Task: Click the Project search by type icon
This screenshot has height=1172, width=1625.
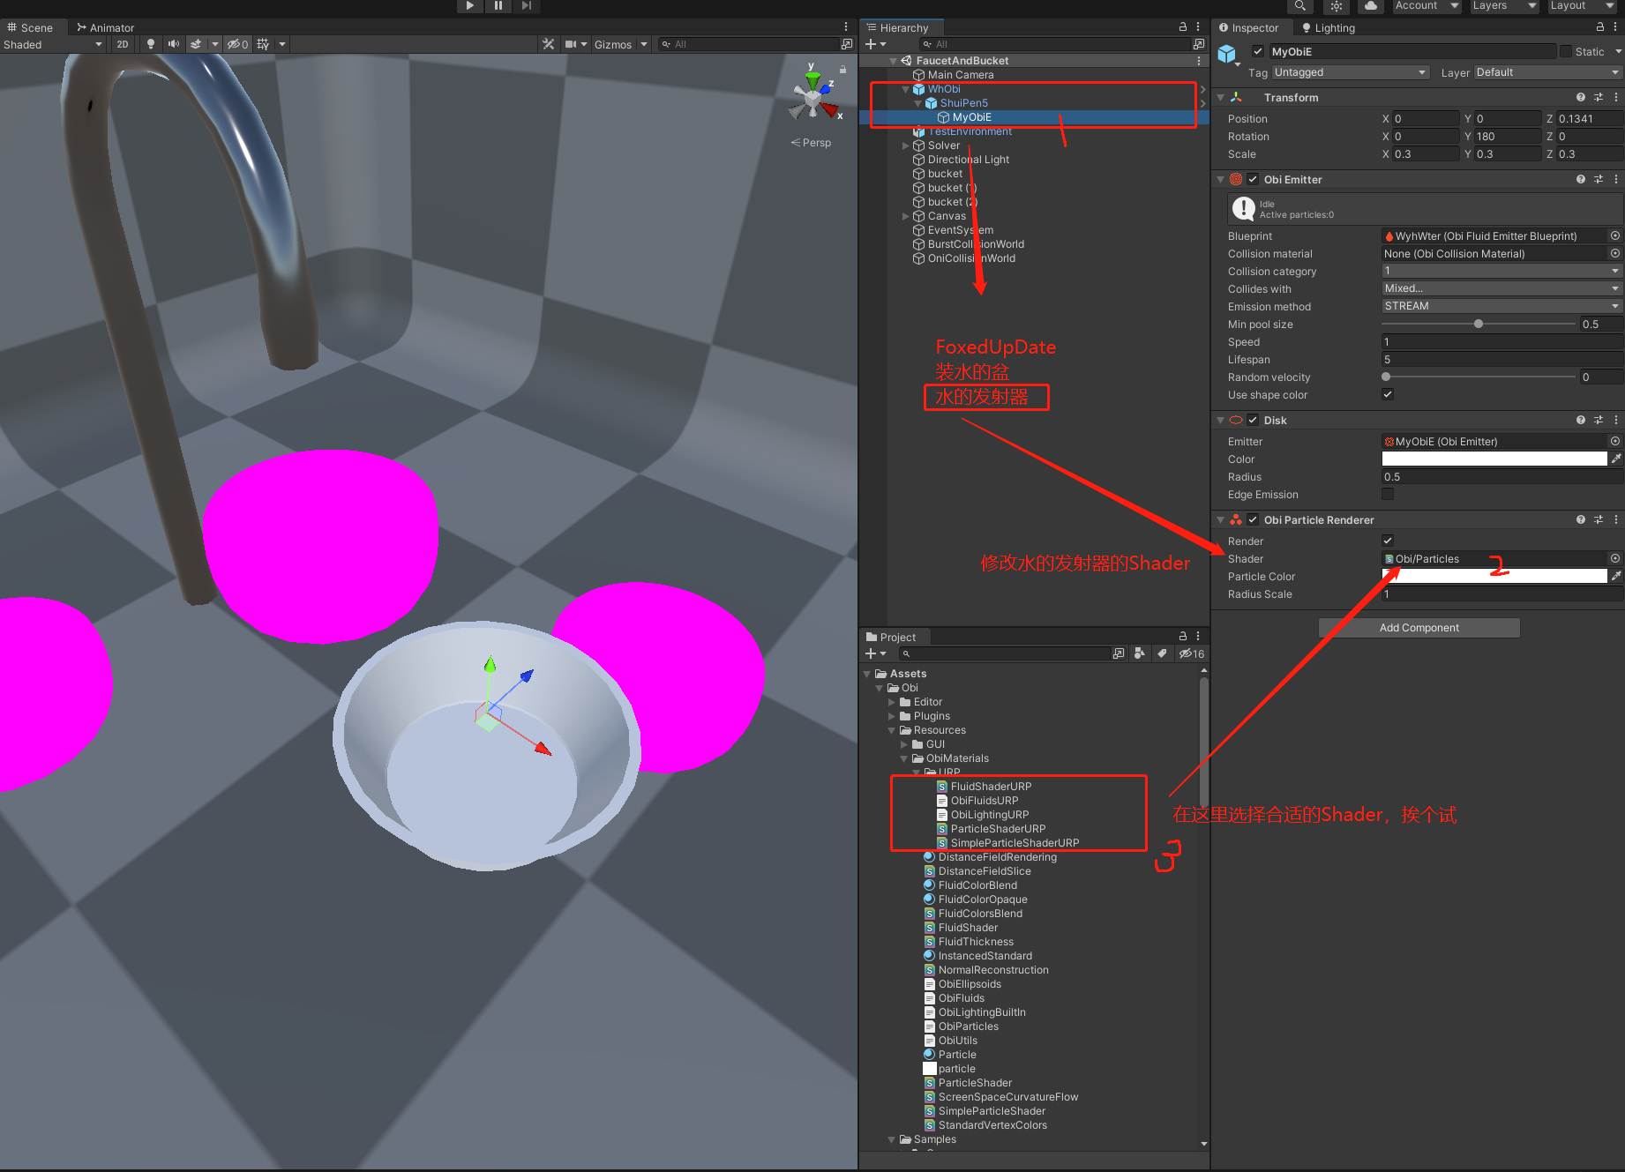Action: (1140, 653)
